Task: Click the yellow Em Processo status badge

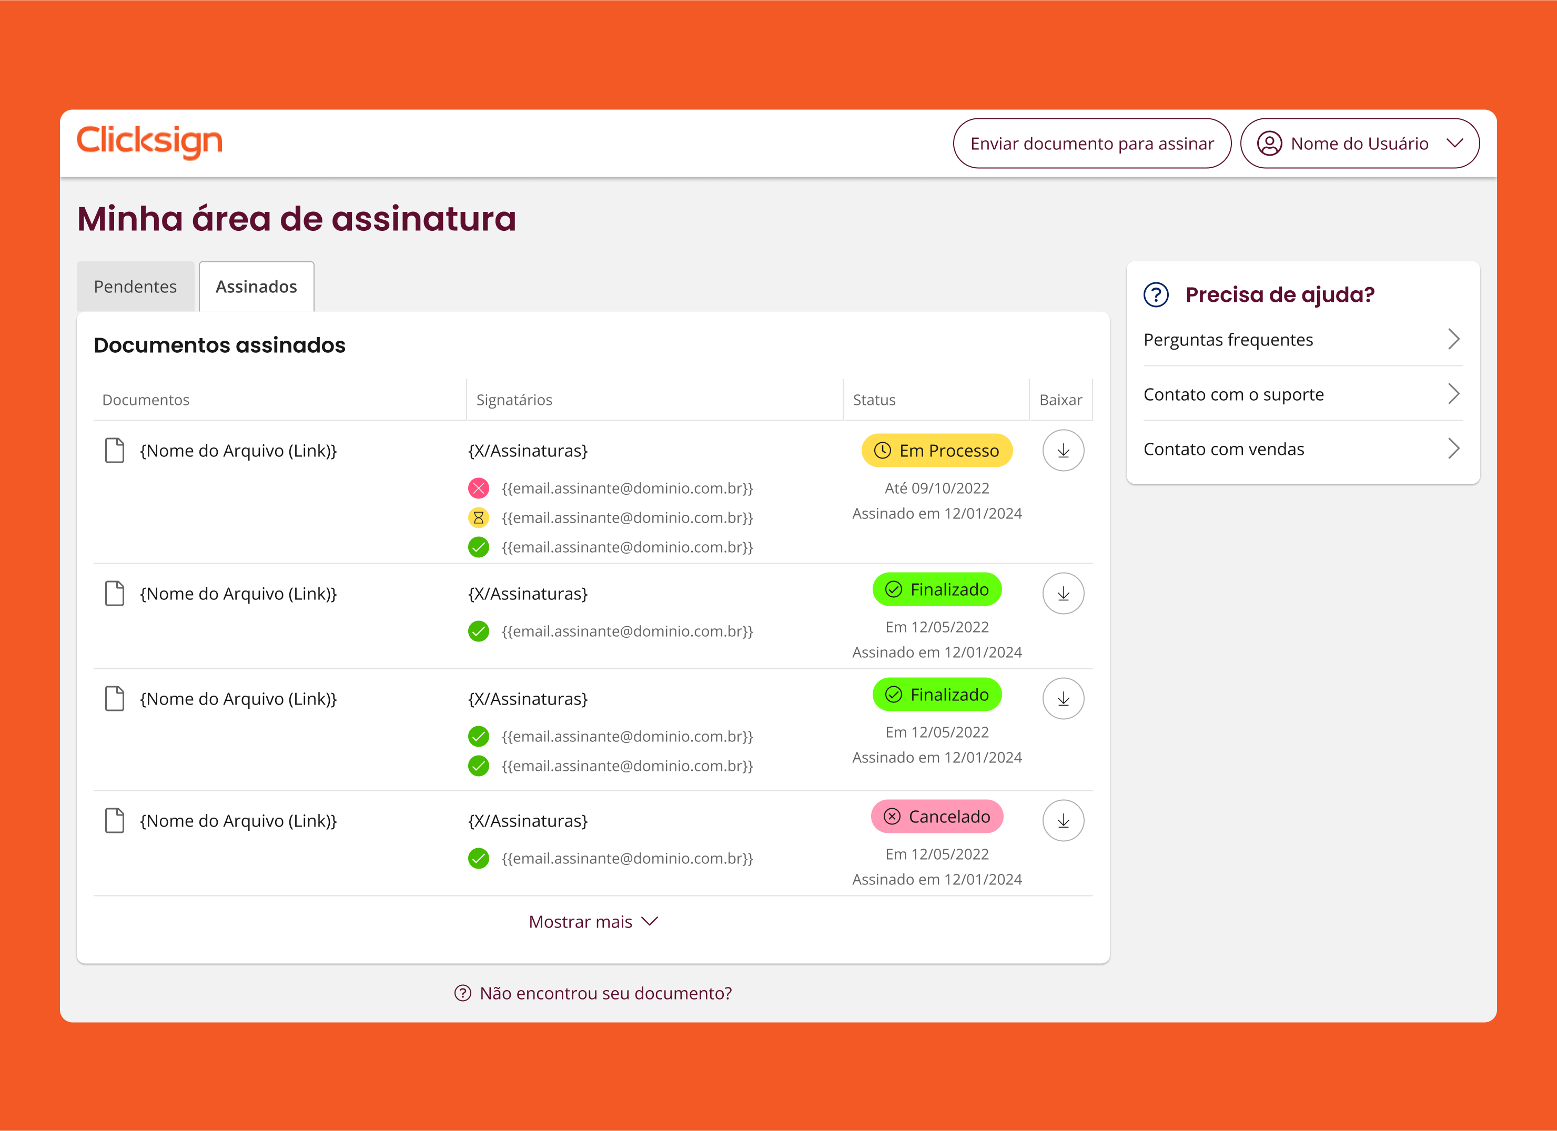Action: coord(936,450)
